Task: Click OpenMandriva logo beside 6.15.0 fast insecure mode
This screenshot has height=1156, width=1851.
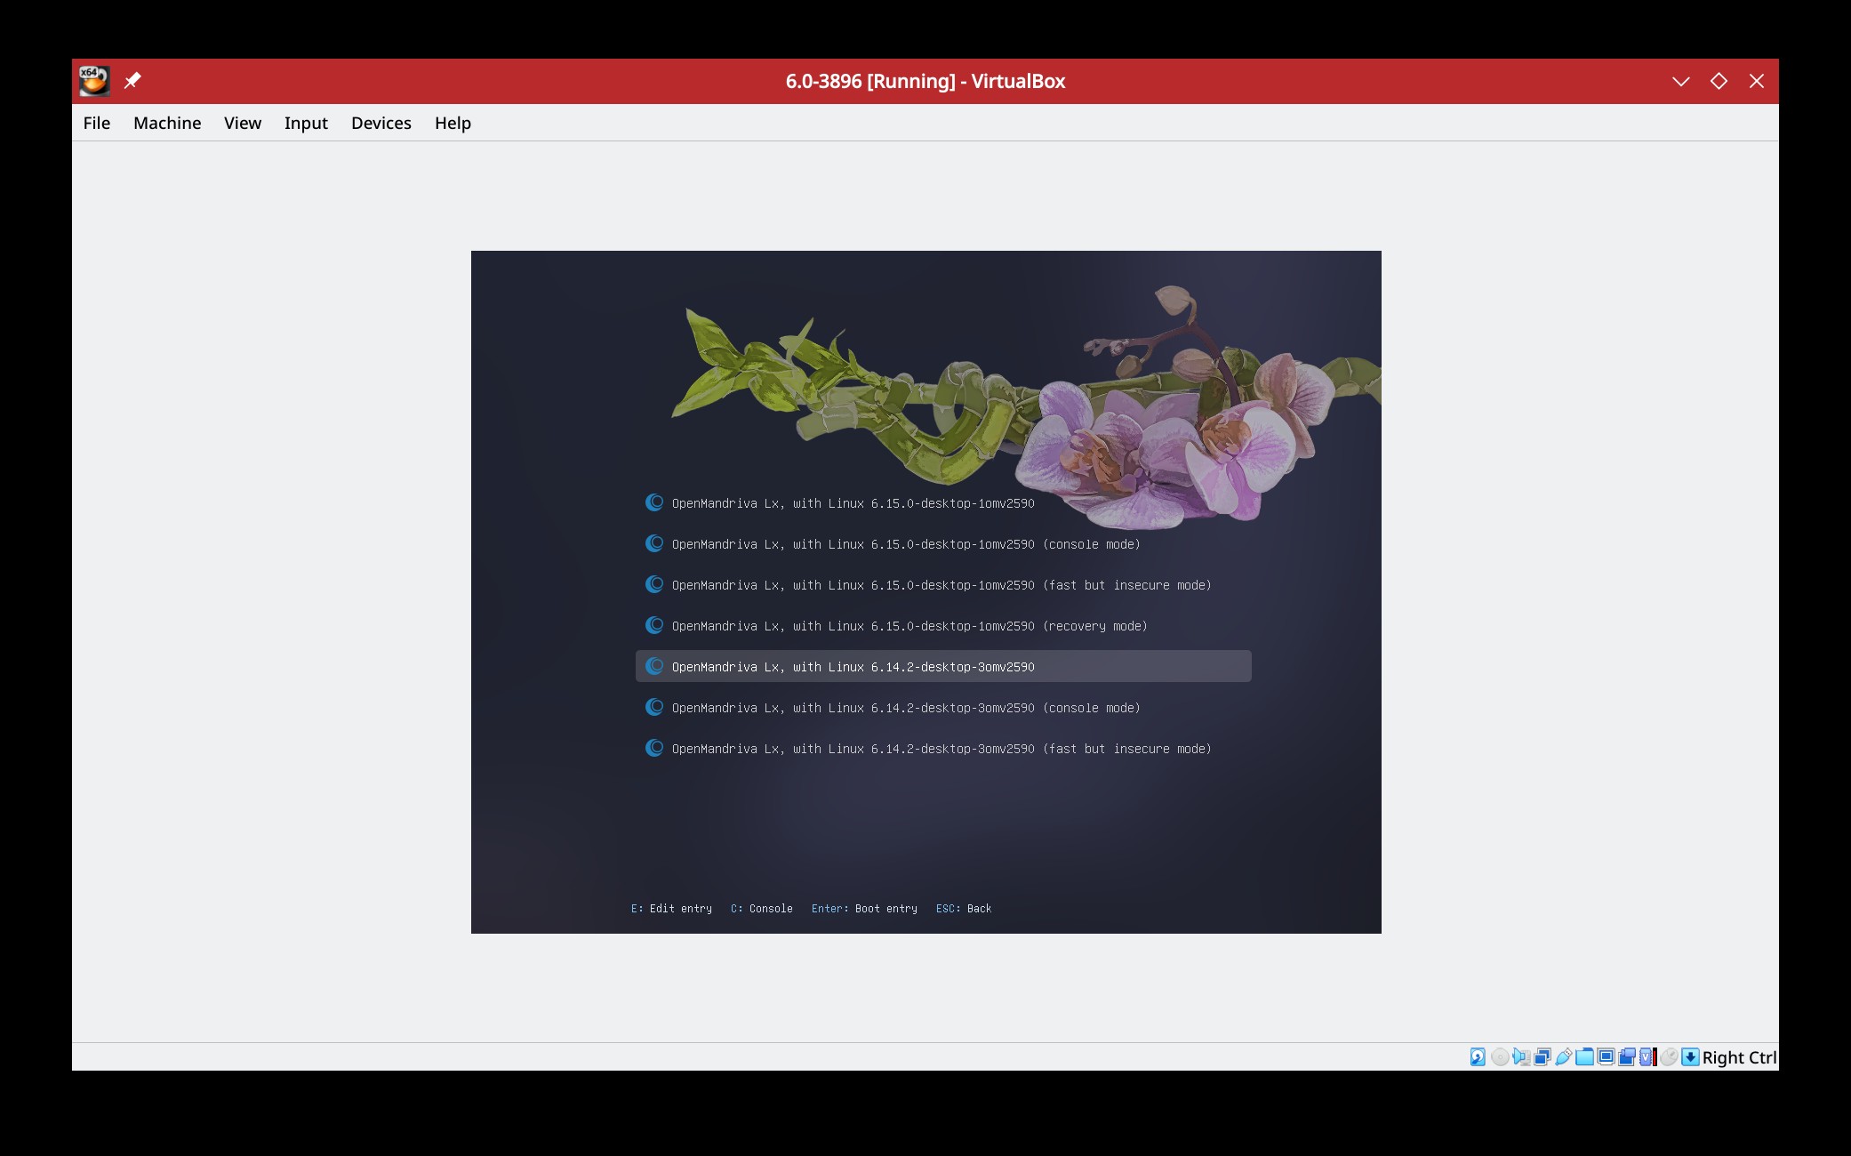Action: (x=654, y=584)
